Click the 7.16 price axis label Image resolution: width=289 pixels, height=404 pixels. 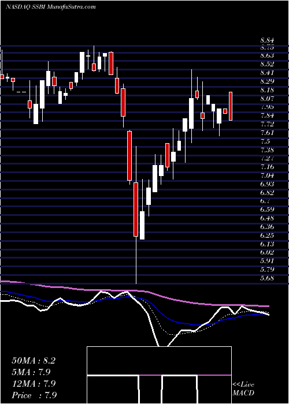(x=267, y=167)
